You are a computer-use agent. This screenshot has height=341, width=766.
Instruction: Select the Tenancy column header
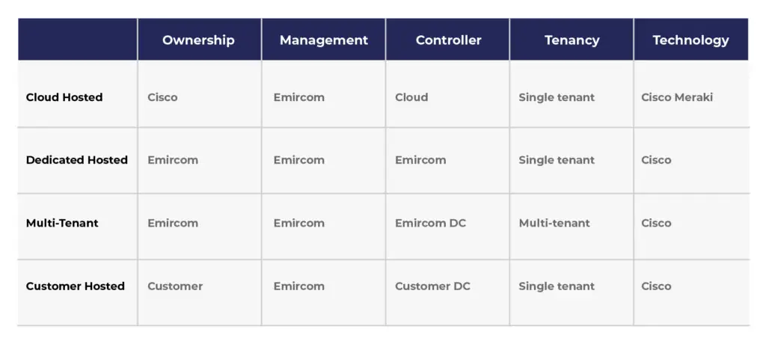pos(572,40)
